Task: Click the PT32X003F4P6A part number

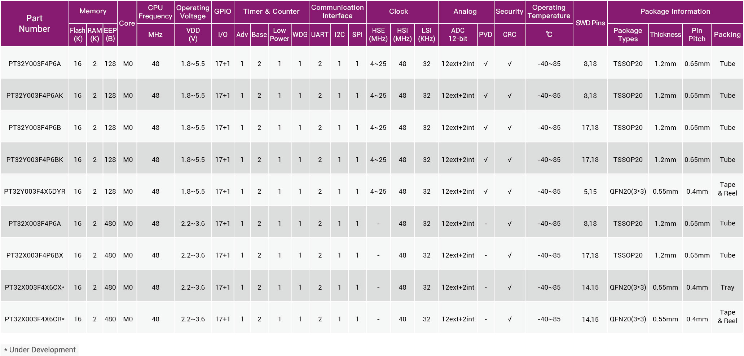Action: coord(35,223)
